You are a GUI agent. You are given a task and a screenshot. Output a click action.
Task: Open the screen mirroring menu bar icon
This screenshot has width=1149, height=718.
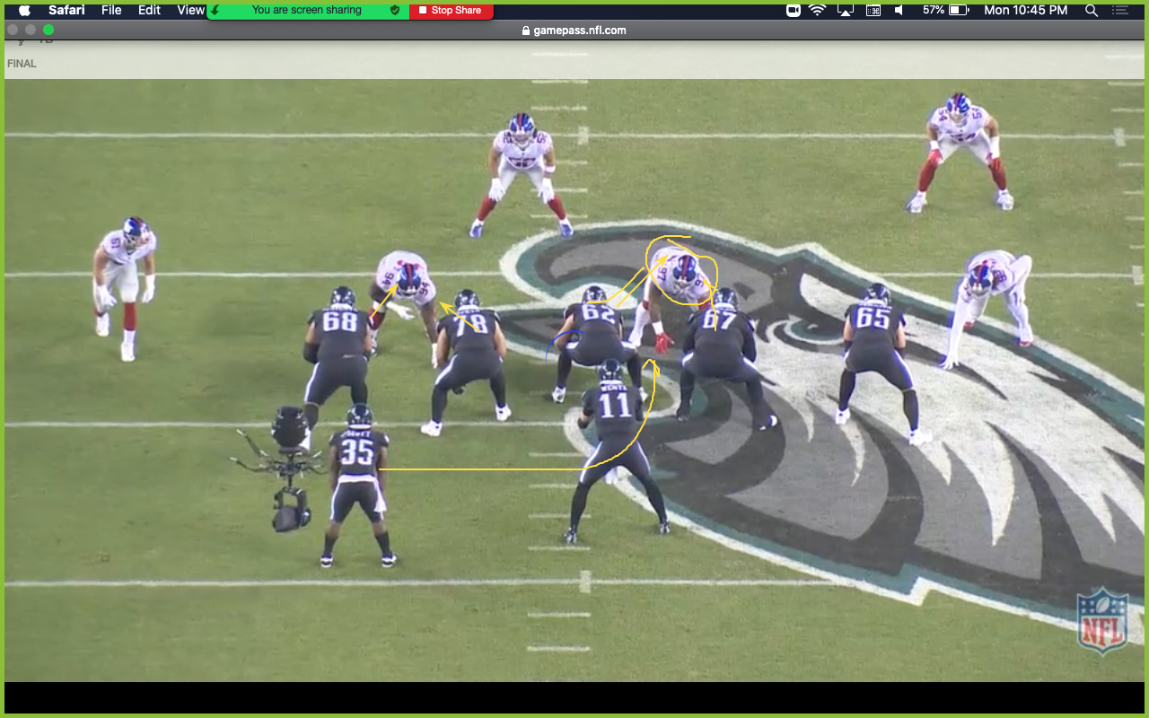click(x=845, y=11)
